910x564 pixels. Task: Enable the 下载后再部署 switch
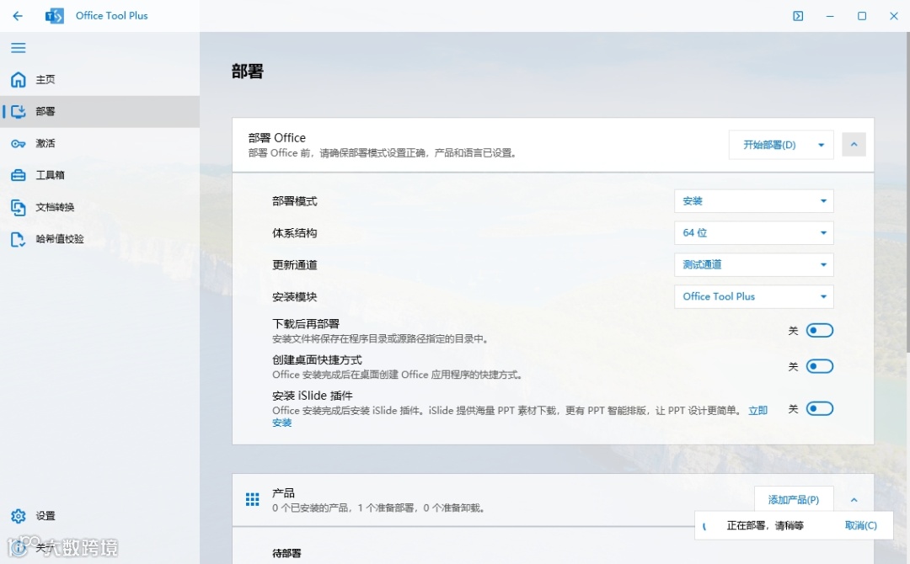[820, 330]
